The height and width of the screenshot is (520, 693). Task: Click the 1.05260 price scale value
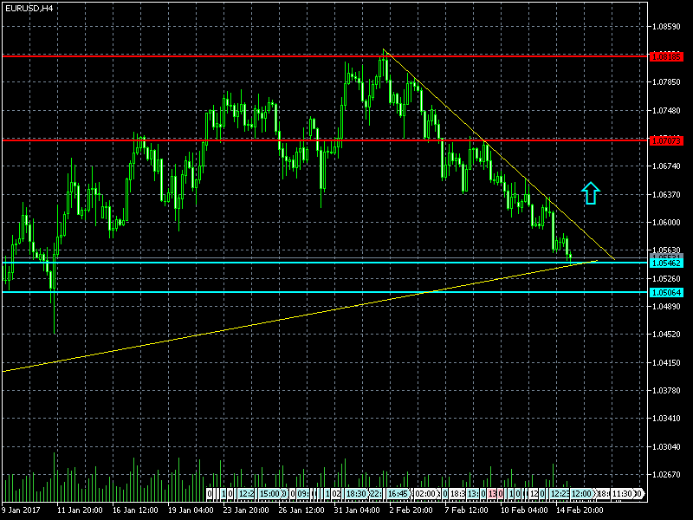[x=666, y=278]
